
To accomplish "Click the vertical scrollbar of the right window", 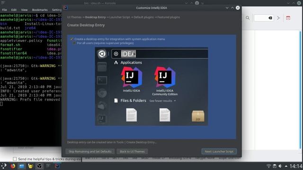I will pos(300,90).
